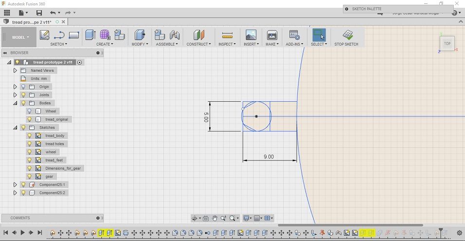Viewport: 465px width, 241px height.
Task: Click the STOP SKETCH button
Action: click(x=346, y=37)
